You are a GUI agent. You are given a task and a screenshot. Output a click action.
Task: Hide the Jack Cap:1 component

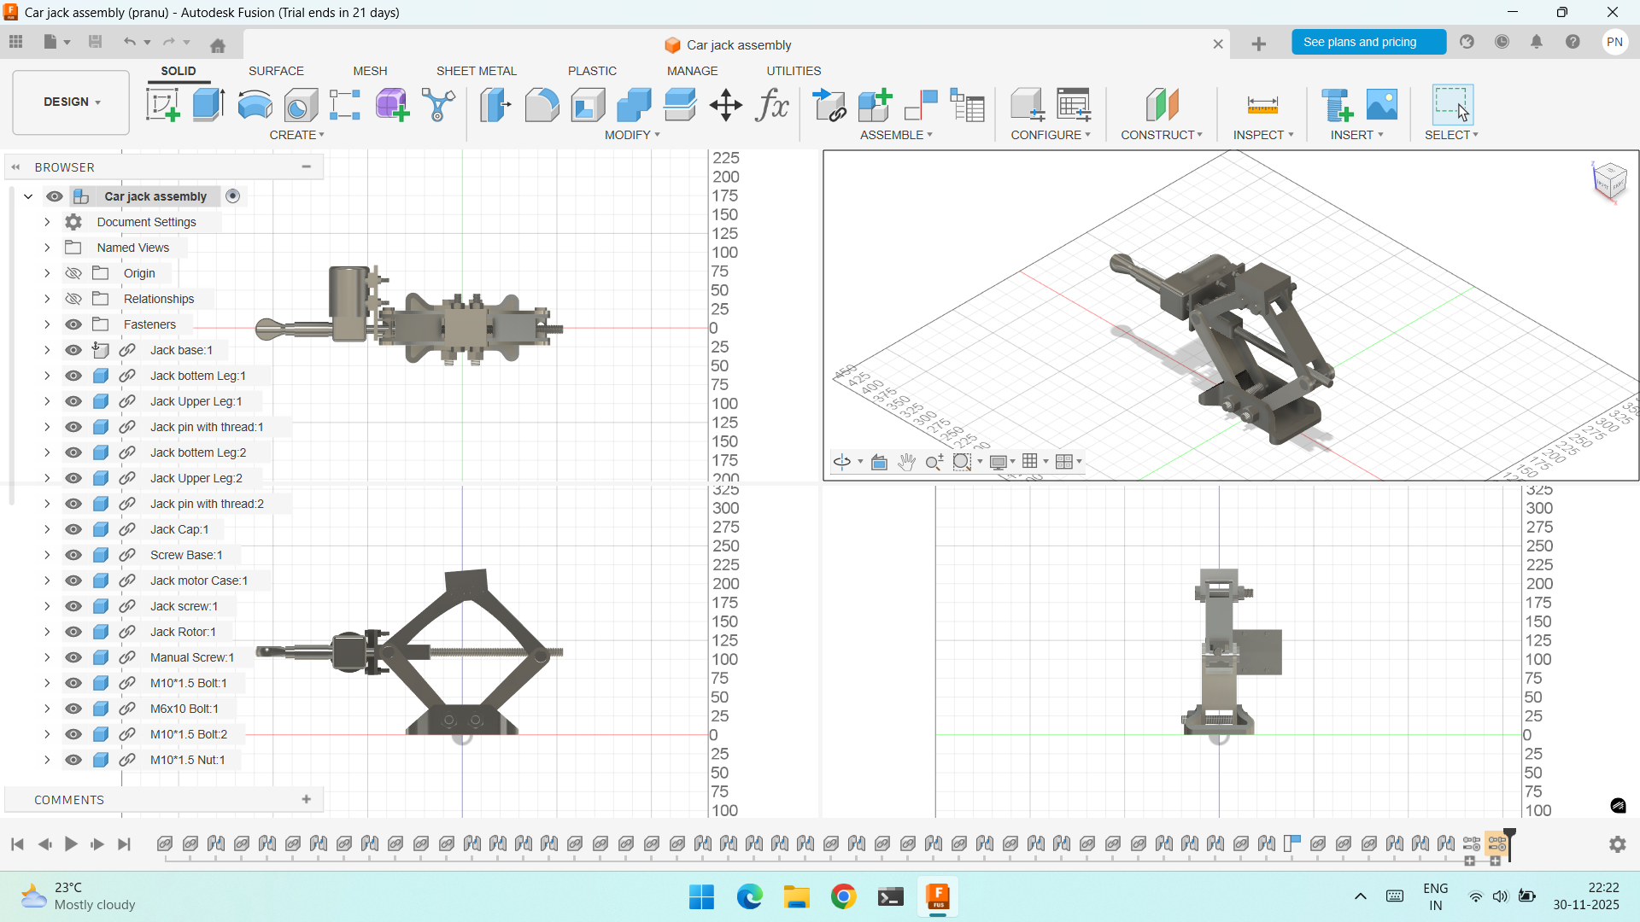tap(73, 529)
